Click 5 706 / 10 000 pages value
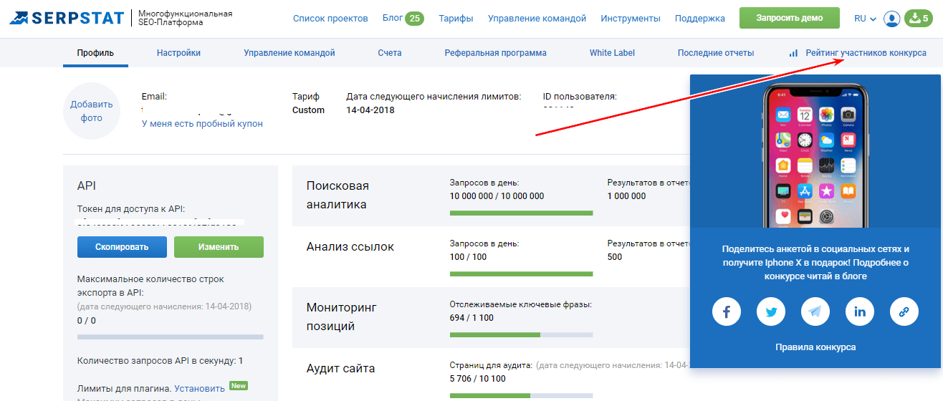This screenshot has width=943, height=401. tap(477, 378)
